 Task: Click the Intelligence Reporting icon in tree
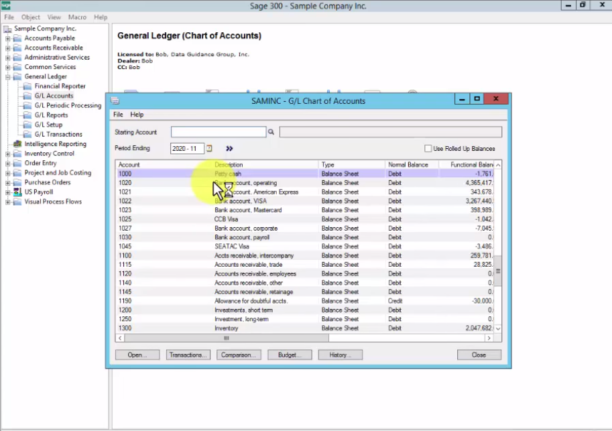tap(17, 144)
